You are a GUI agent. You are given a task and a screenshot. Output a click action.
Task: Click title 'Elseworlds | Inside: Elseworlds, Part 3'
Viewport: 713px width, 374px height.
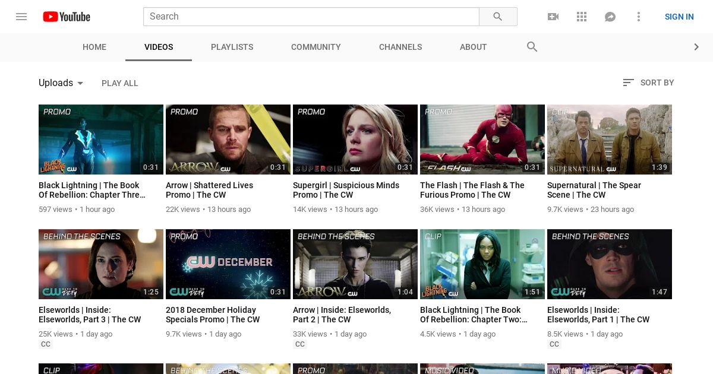[x=90, y=315]
